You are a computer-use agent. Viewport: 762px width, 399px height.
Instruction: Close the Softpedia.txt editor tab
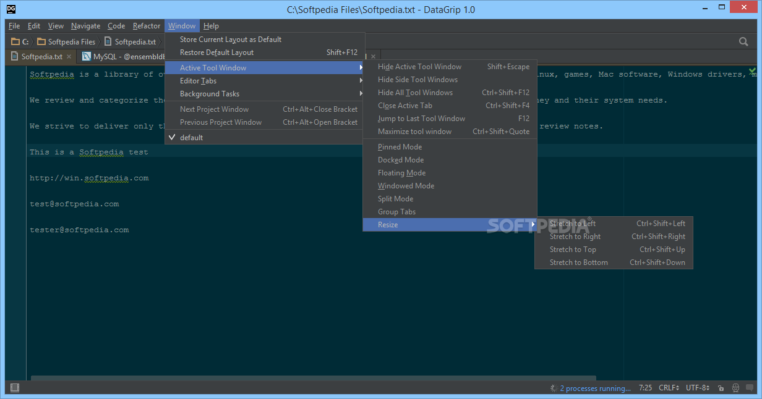point(69,56)
